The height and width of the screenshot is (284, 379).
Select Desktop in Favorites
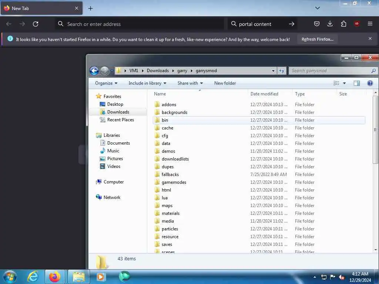click(115, 104)
